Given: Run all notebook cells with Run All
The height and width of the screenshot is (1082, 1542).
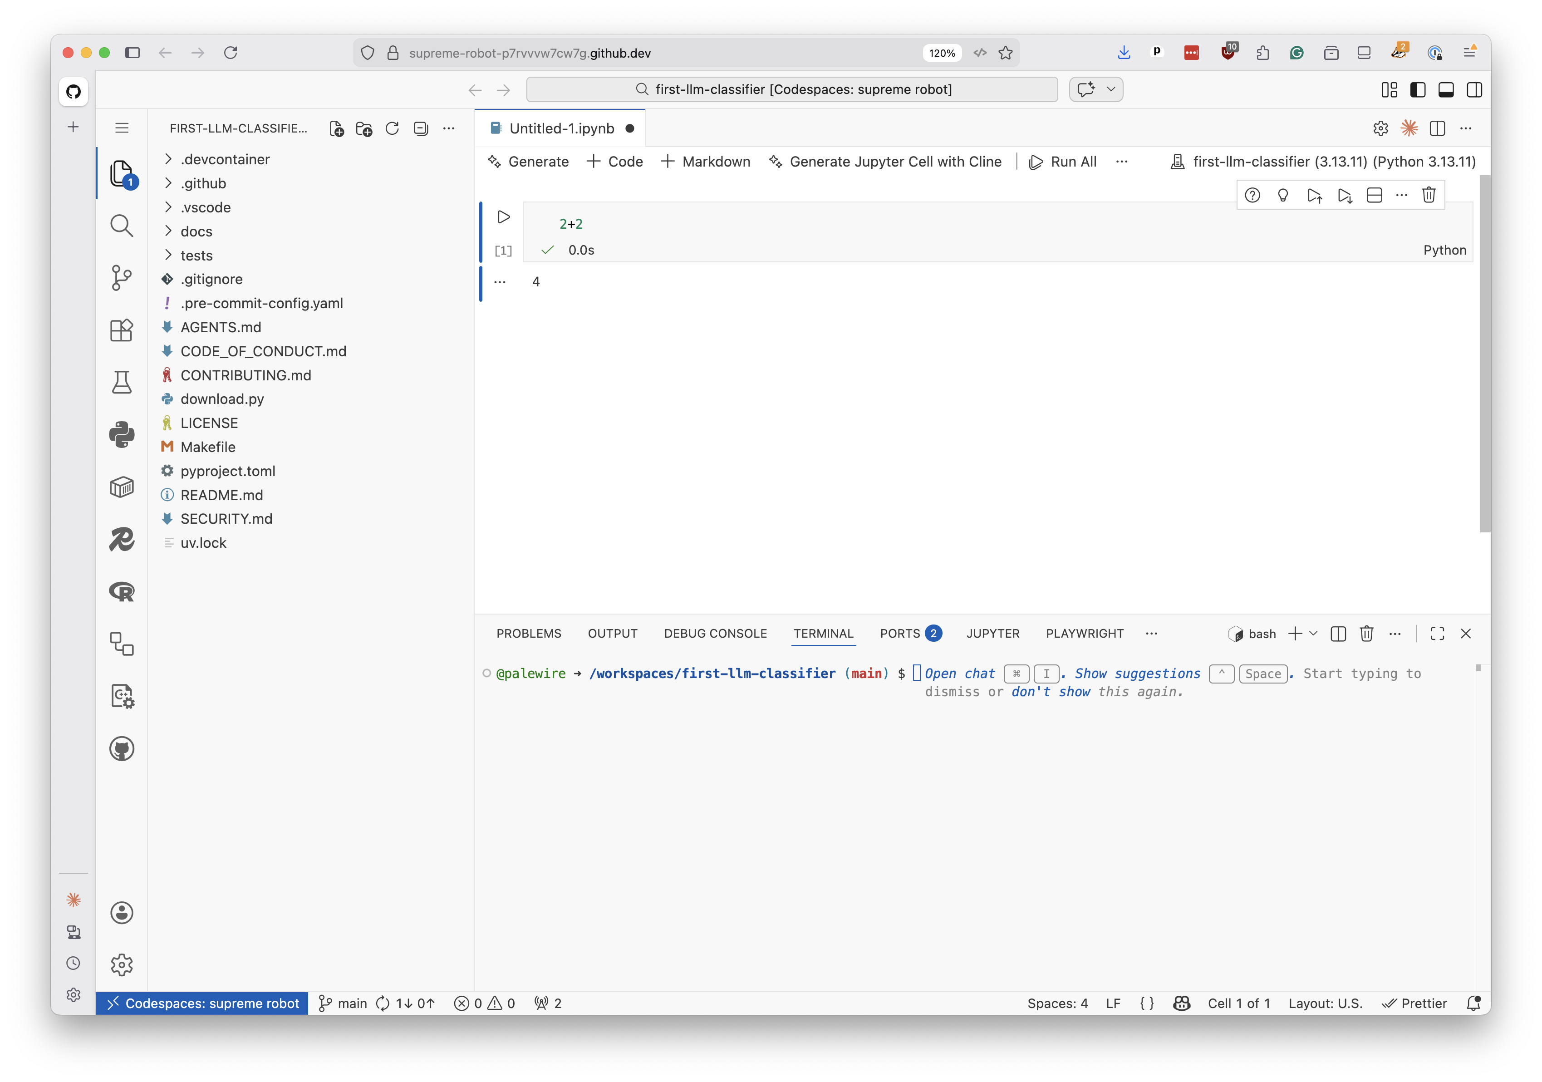Looking at the screenshot, I should click(x=1062, y=161).
